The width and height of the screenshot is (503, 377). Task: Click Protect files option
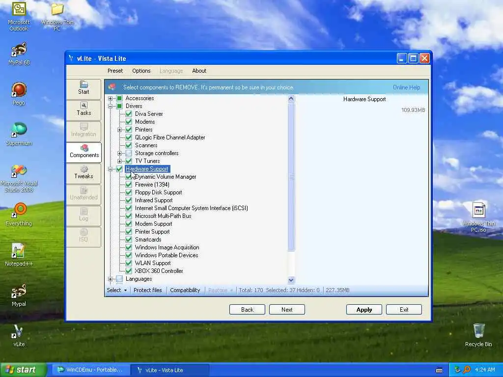point(147,290)
